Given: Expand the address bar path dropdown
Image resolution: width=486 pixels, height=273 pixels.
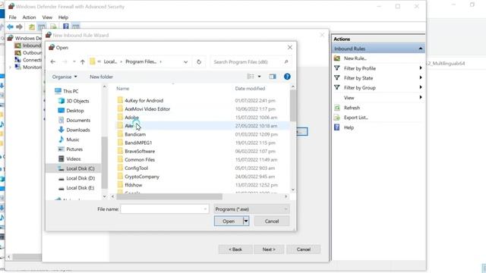Looking at the screenshot, I should click(x=185, y=62).
